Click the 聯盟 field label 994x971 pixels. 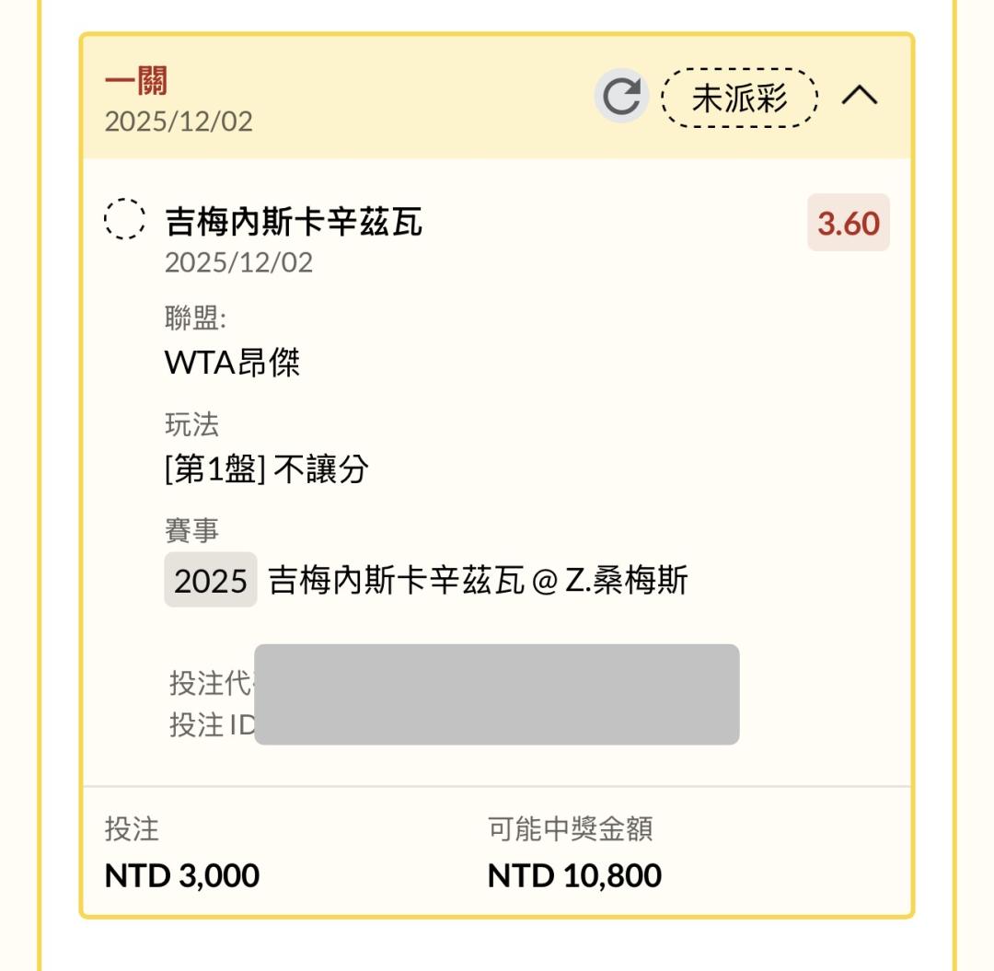(195, 318)
